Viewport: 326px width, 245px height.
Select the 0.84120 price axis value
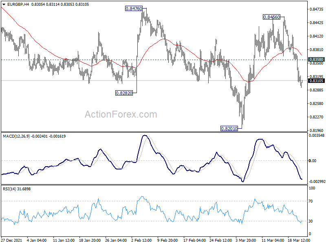pyautogui.click(x=317, y=36)
